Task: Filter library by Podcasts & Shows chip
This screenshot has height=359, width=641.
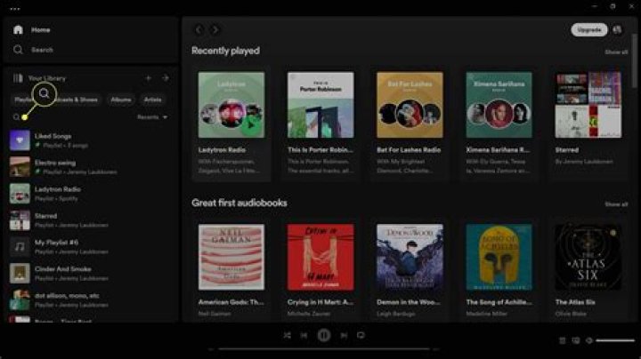Action: pyautogui.click(x=77, y=100)
